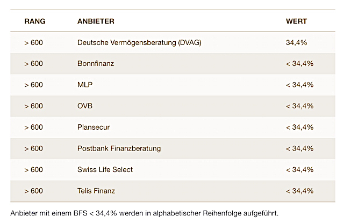
Task: Select the rank cell for Swiss Life Select
Action: coord(33,169)
